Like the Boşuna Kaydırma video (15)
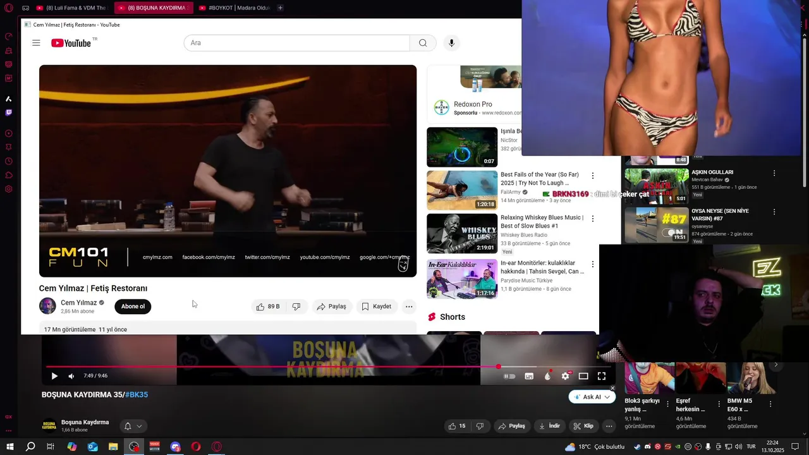 pos(457,426)
